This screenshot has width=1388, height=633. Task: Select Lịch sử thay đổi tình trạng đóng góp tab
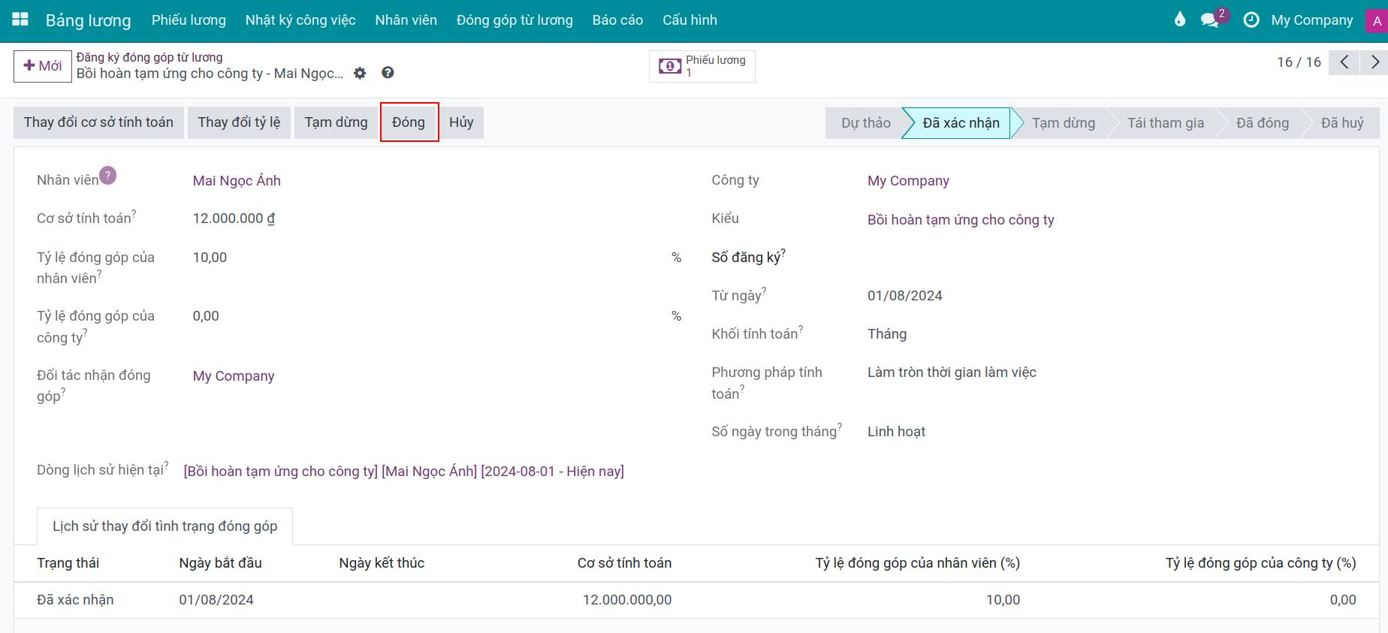[164, 526]
